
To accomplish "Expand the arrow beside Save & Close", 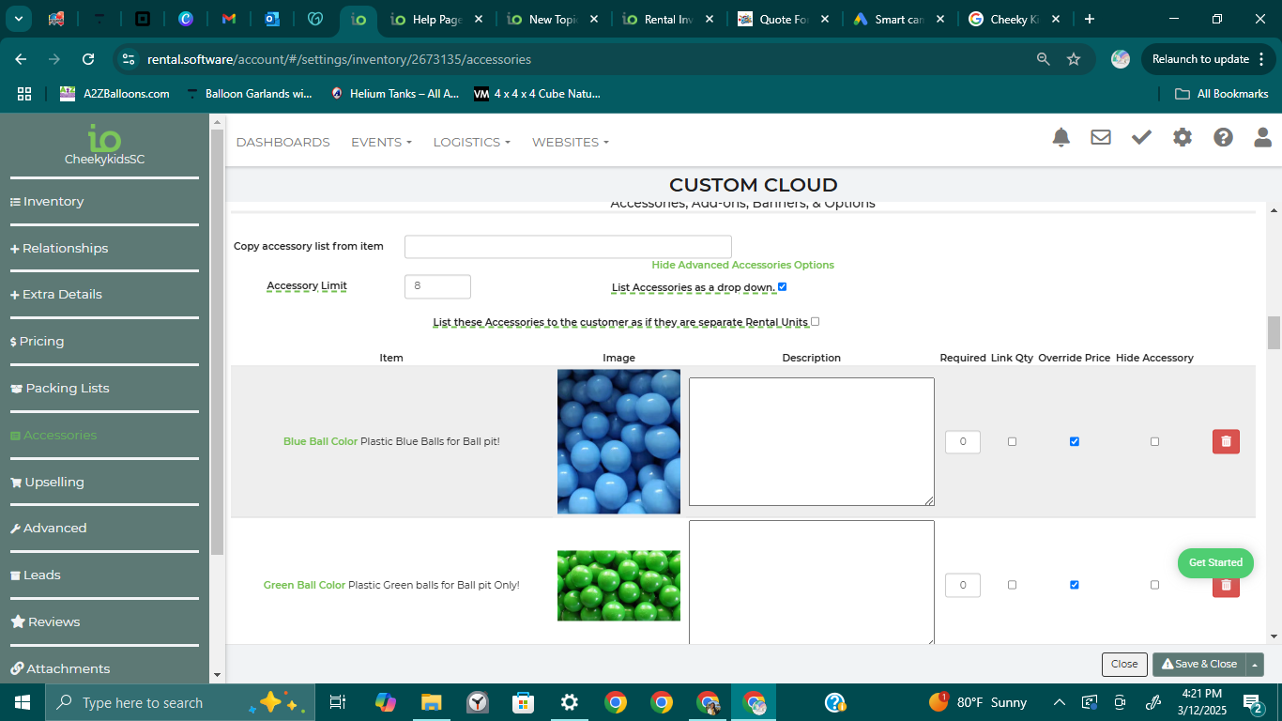I will click(x=1255, y=665).
